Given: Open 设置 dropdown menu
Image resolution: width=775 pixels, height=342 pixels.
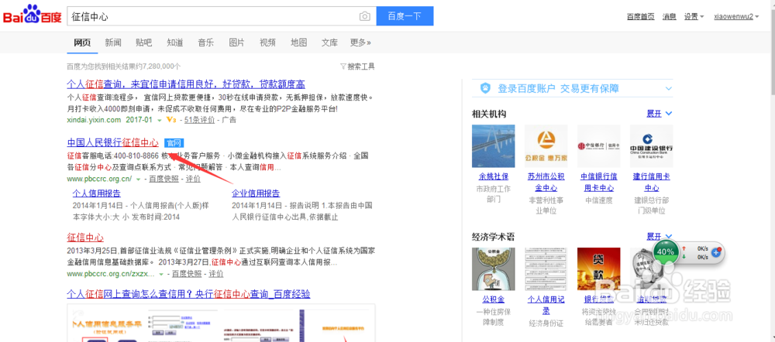Looking at the screenshot, I should pos(694,16).
